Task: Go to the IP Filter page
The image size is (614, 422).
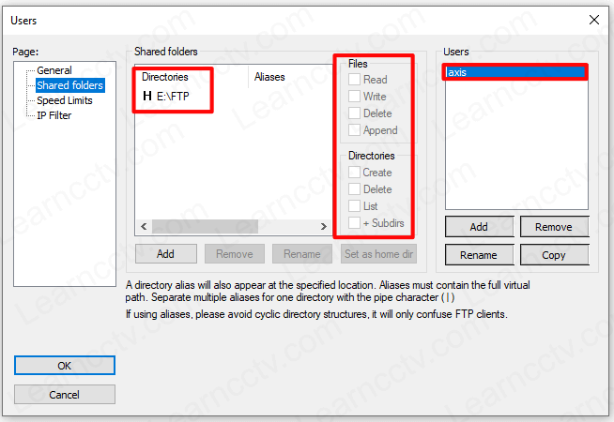Action: [54, 115]
